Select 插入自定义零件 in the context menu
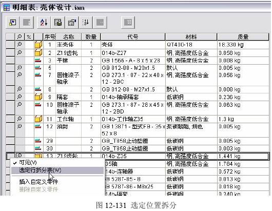 pyautogui.click(x=57, y=182)
